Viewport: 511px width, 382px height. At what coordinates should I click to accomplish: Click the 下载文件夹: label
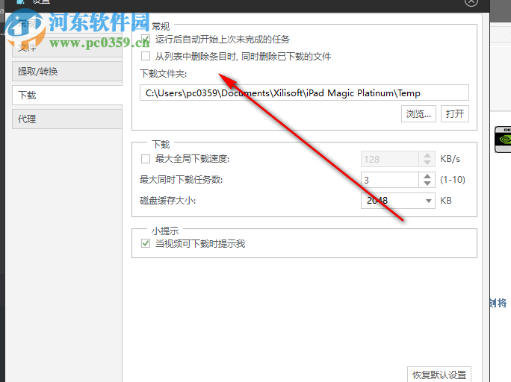coord(164,74)
